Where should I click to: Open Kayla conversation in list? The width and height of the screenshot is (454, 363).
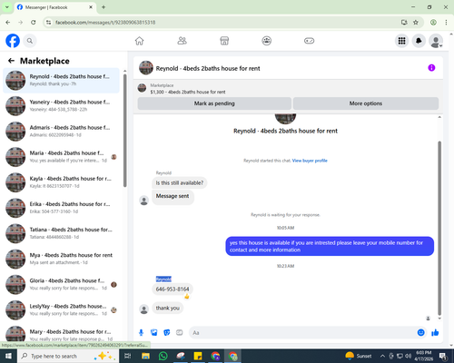coord(61,182)
